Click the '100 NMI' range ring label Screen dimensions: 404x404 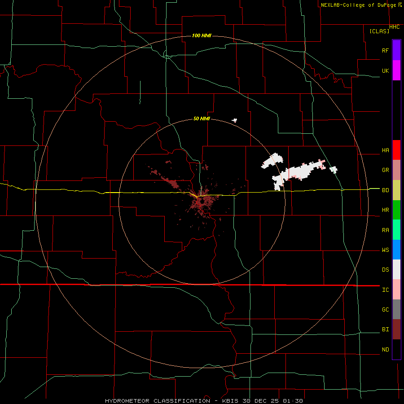pyautogui.click(x=202, y=35)
